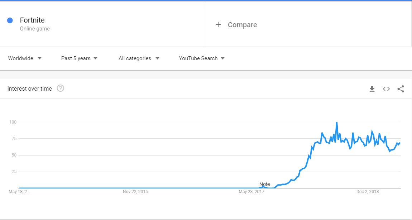Click the Nov 22, 2015 axis label
412x220 pixels.
(135, 192)
